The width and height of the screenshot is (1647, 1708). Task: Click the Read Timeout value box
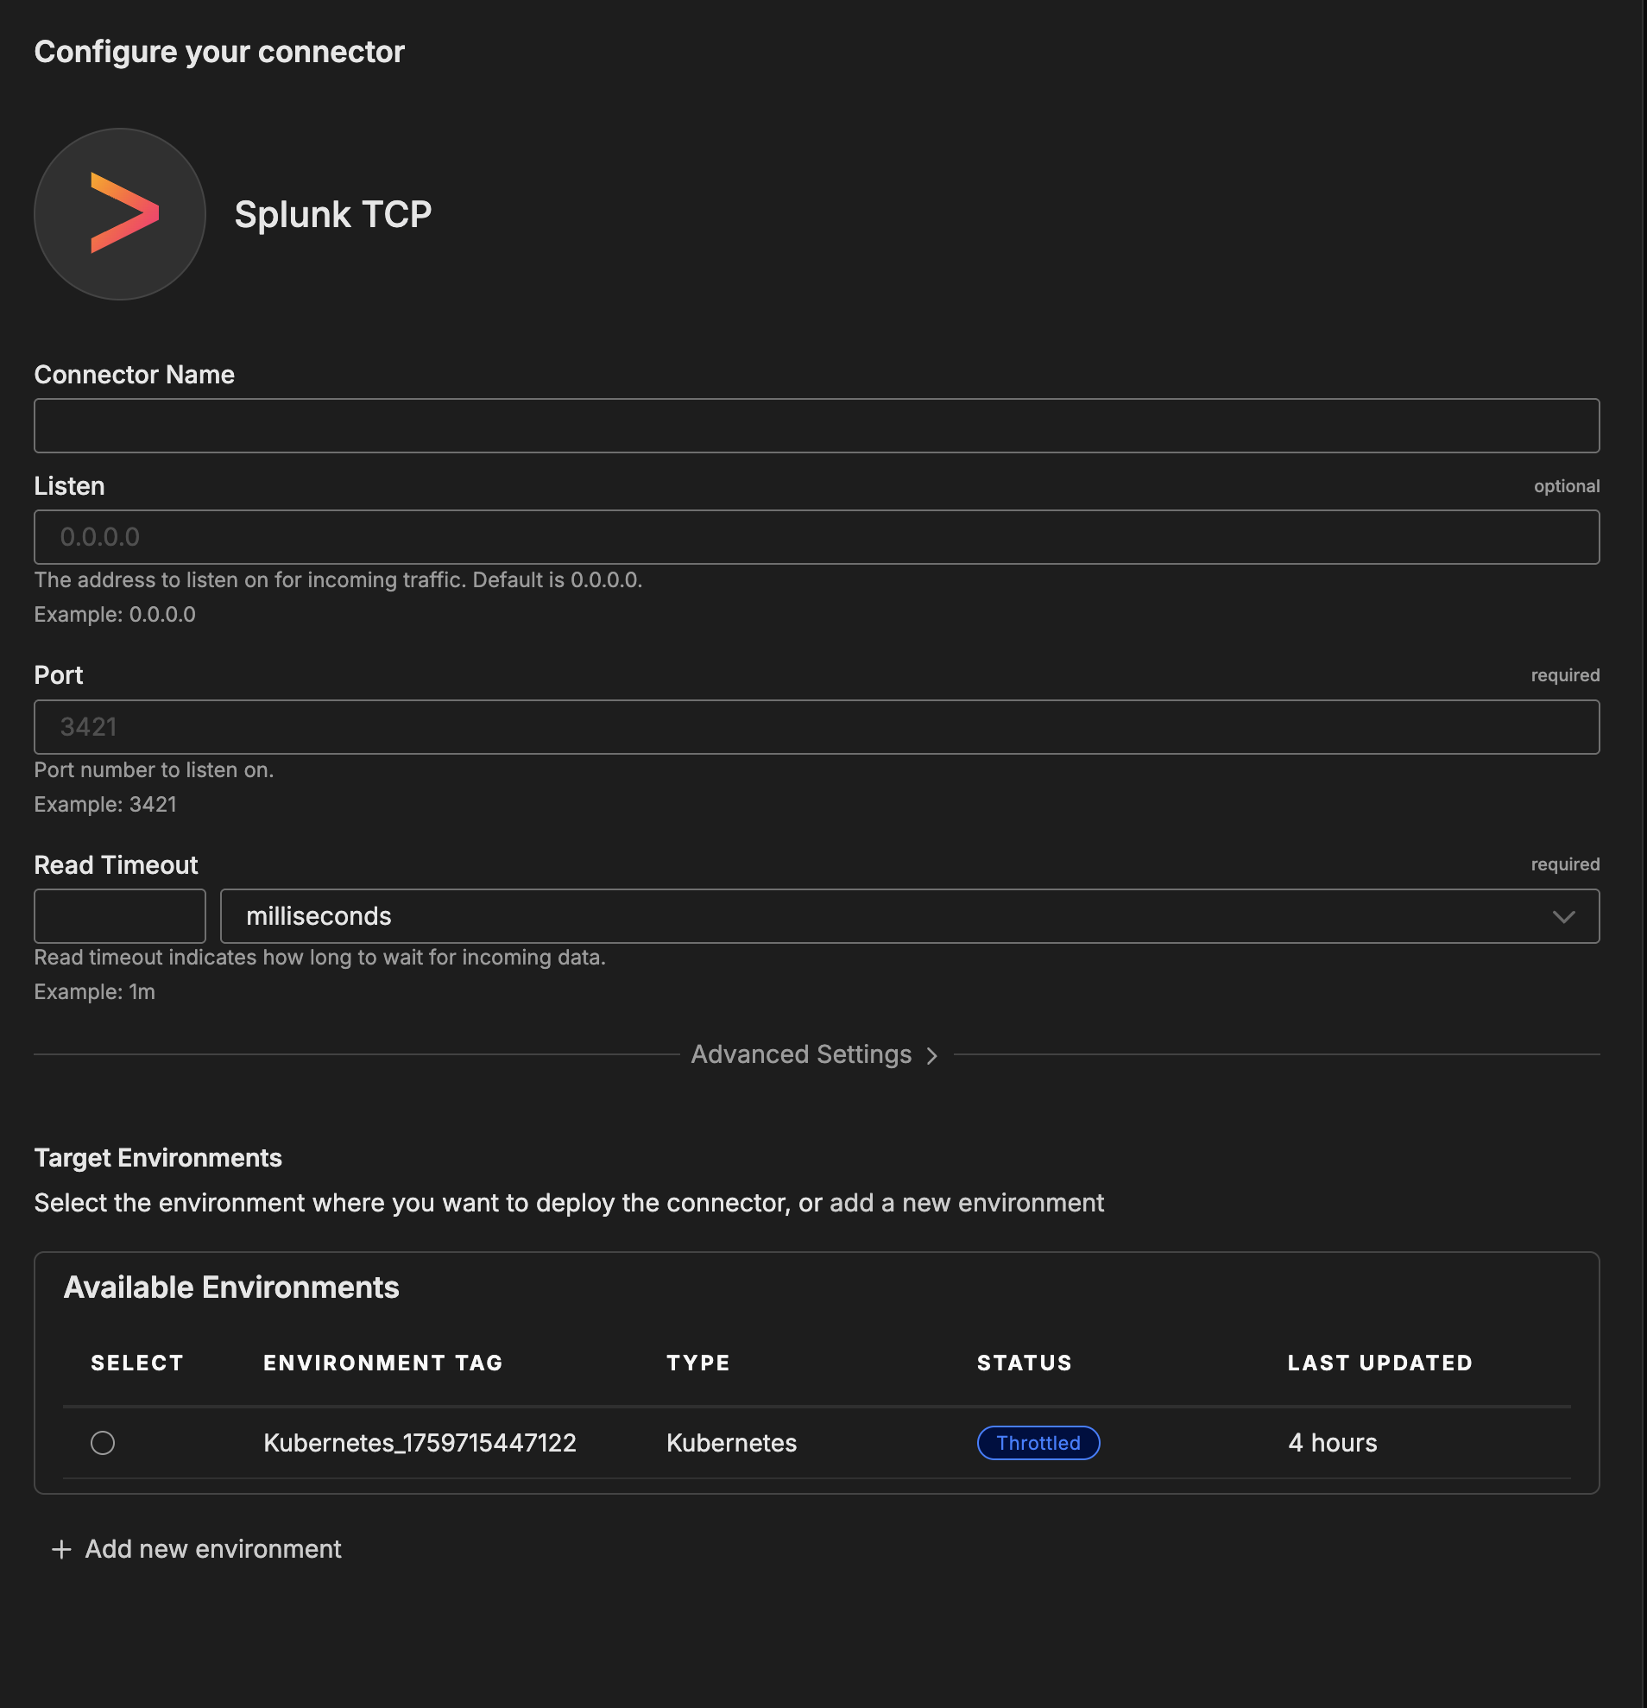120,916
